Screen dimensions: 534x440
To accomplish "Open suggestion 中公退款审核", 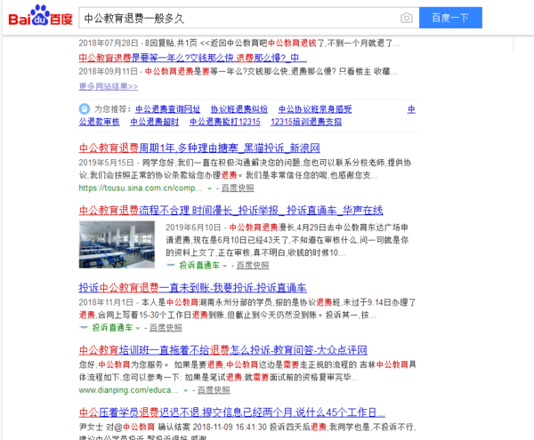I will click(x=99, y=122).
